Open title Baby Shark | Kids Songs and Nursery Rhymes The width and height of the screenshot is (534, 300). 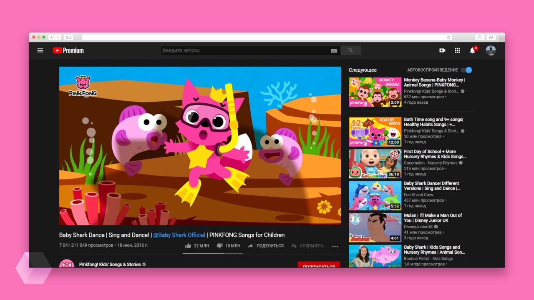pyautogui.click(x=434, y=250)
